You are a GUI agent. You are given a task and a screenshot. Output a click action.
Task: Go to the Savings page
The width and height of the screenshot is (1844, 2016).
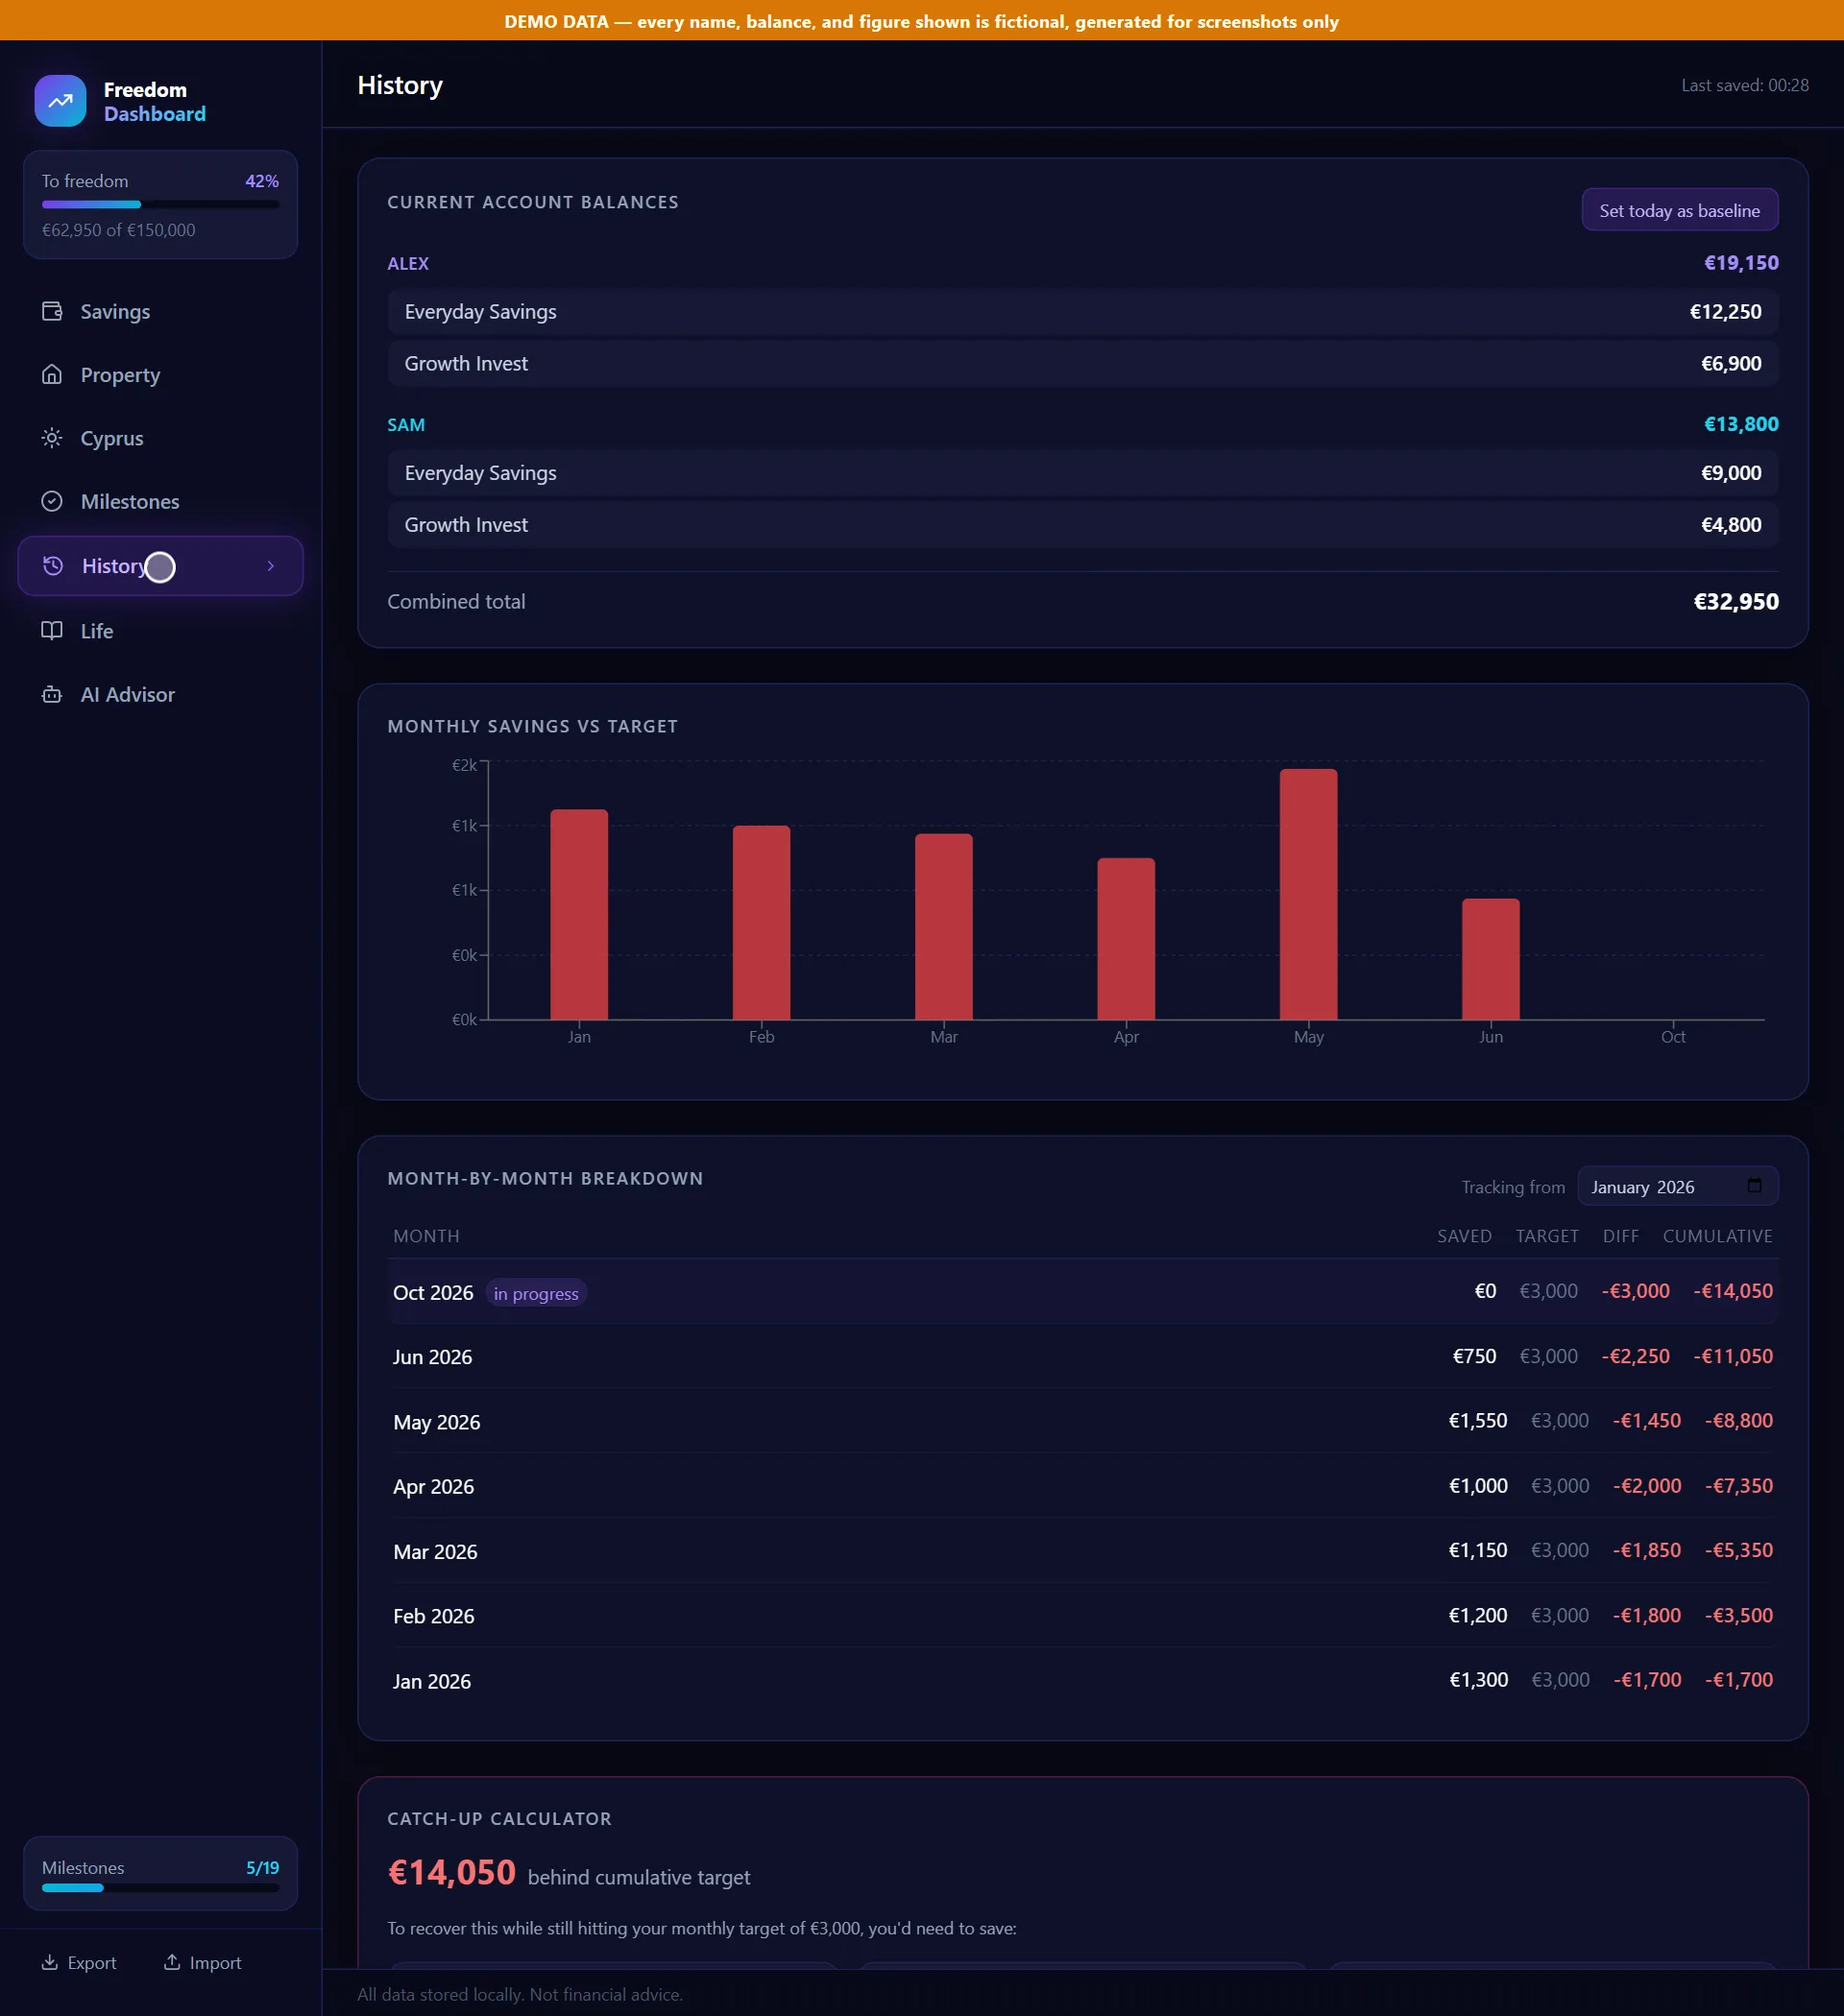click(x=160, y=311)
